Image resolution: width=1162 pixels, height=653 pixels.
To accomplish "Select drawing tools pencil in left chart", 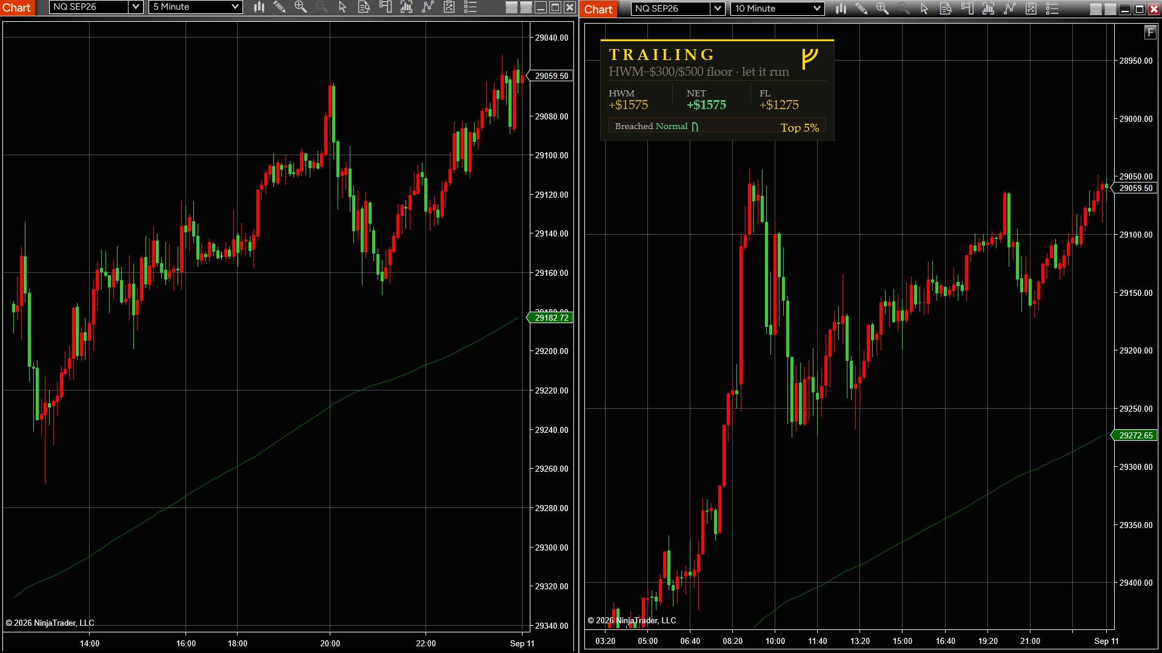I will [x=279, y=7].
